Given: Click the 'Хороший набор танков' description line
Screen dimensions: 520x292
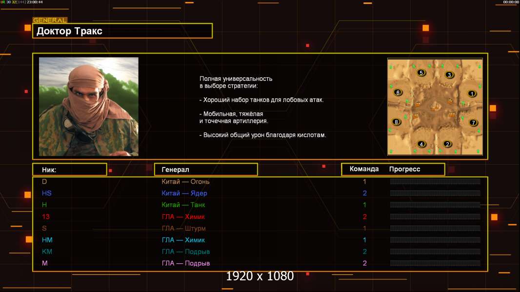Looking at the screenshot, I should click(261, 100).
